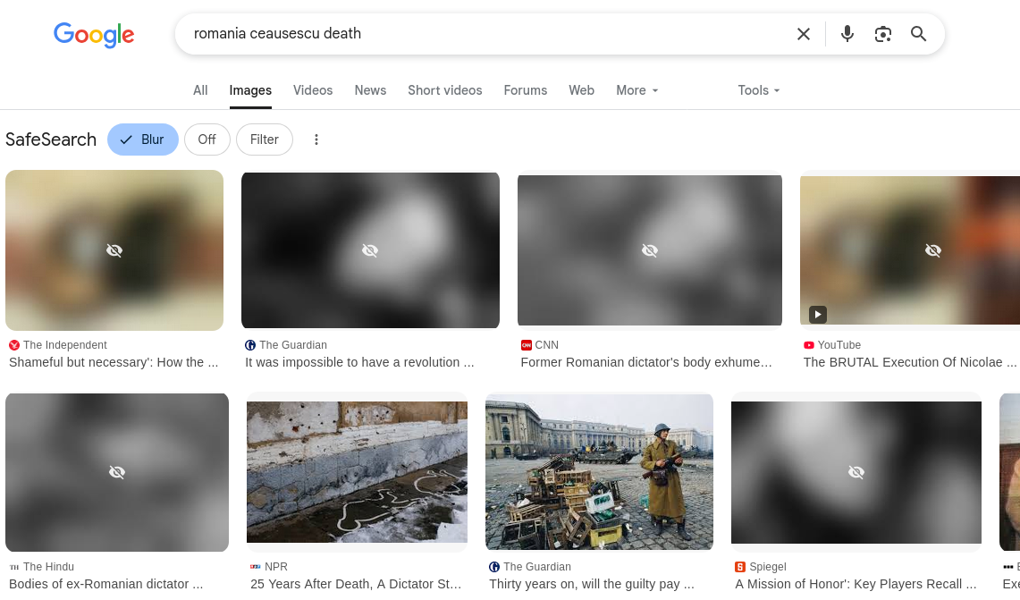Click the Spiegel source favicon
Screen dimensions: 1020x600
pyautogui.click(x=739, y=567)
